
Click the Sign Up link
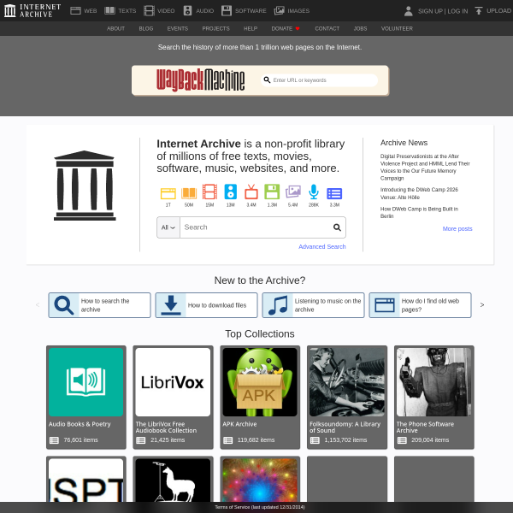point(430,11)
